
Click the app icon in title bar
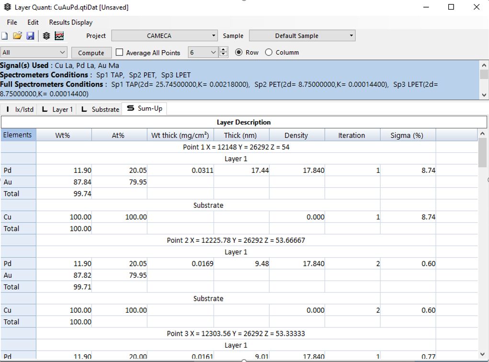tap(7, 7)
